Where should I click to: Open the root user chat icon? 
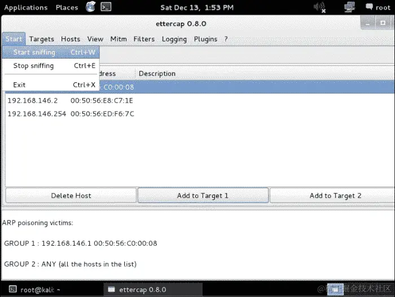tap(369, 7)
